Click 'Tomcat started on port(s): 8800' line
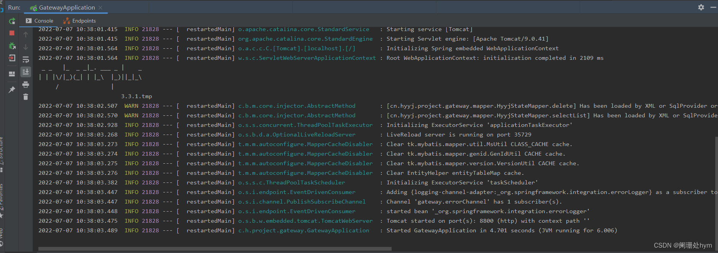Image resolution: width=718 pixels, height=253 pixels. coord(488,221)
